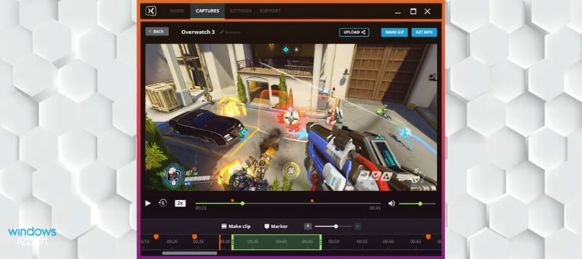Click the green selected clip region
The height and width of the screenshot is (259, 582).
click(x=277, y=242)
